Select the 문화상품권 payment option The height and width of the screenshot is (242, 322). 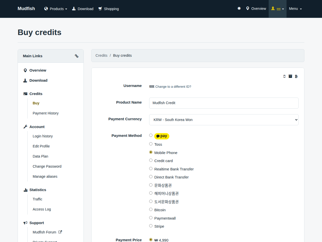pos(151,185)
